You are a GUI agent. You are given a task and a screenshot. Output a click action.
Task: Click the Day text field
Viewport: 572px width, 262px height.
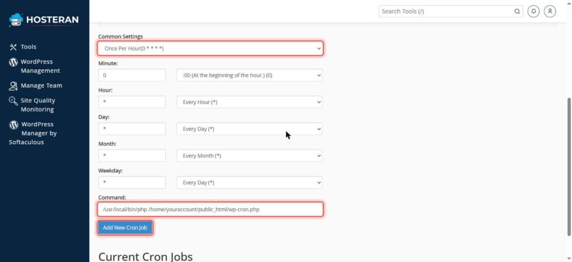click(132, 129)
